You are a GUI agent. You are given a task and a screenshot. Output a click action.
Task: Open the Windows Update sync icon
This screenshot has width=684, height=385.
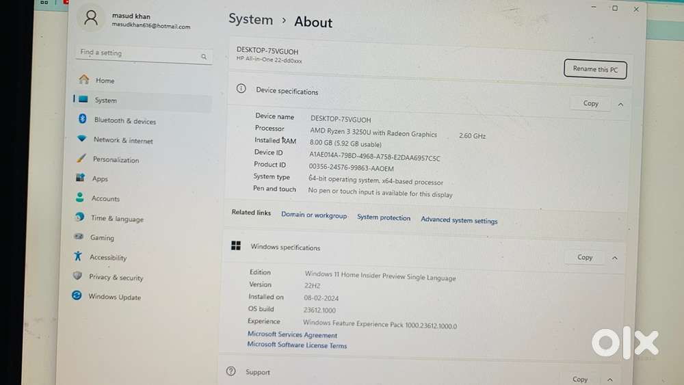77,295
